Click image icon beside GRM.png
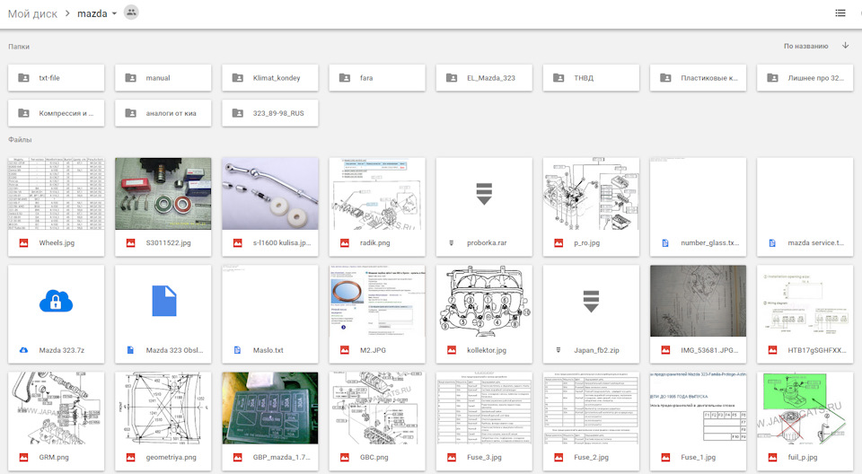The image size is (862, 474). tap(23, 457)
